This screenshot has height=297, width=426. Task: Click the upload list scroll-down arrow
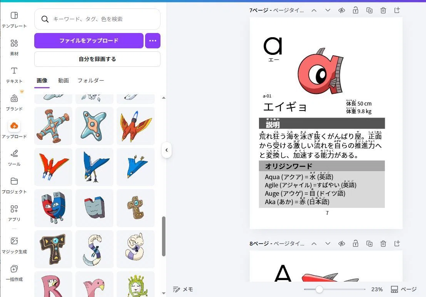tap(164, 293)
